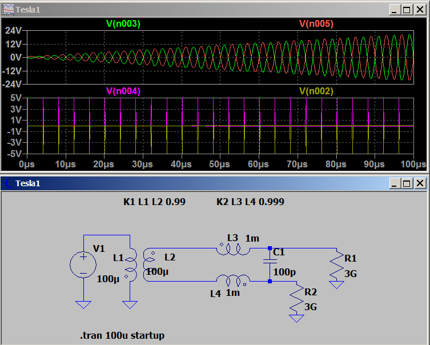Click the L3 inductor coil
430x345 pixels.
tap(233, 250)
